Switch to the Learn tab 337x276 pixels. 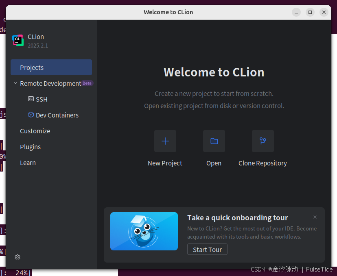coord(28,163)
